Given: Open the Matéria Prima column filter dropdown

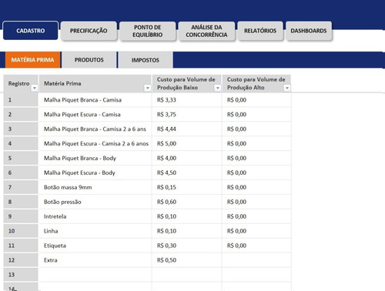Looking at the screenshot, I should tap(148, 88).
